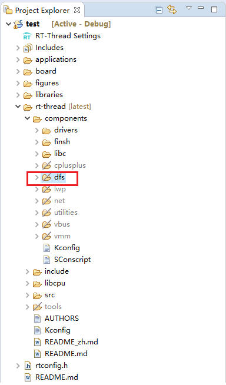Select the README_zh.md file icon
Image resolution: width=226 pixels, height=385 pixels.
pos(37,342)
